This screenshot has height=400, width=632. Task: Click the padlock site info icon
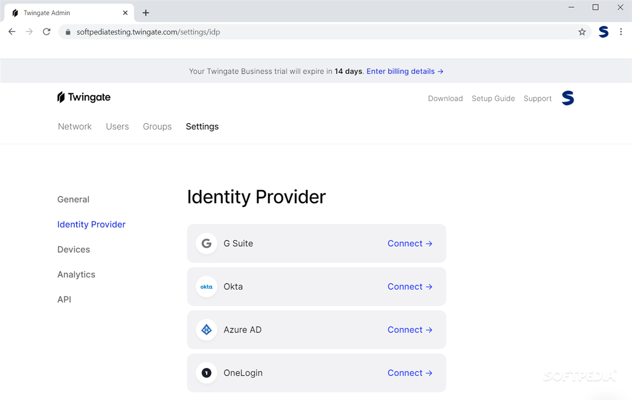coord(68,32)
